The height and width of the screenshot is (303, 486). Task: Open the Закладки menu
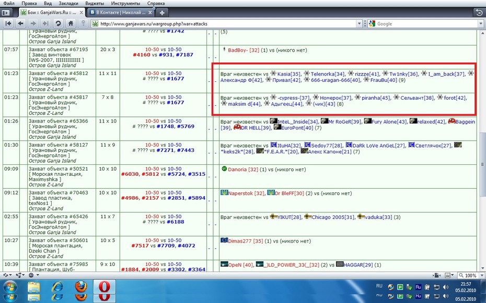pyautogui.click(x=68, y=4)
